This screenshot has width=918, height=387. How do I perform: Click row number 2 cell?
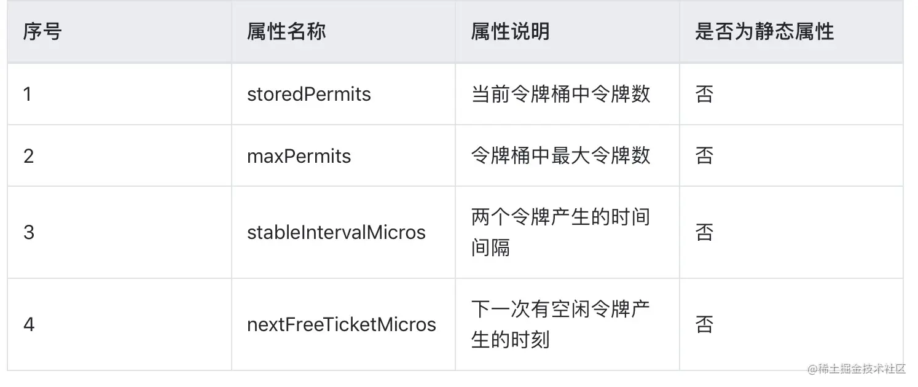point(28,156)
